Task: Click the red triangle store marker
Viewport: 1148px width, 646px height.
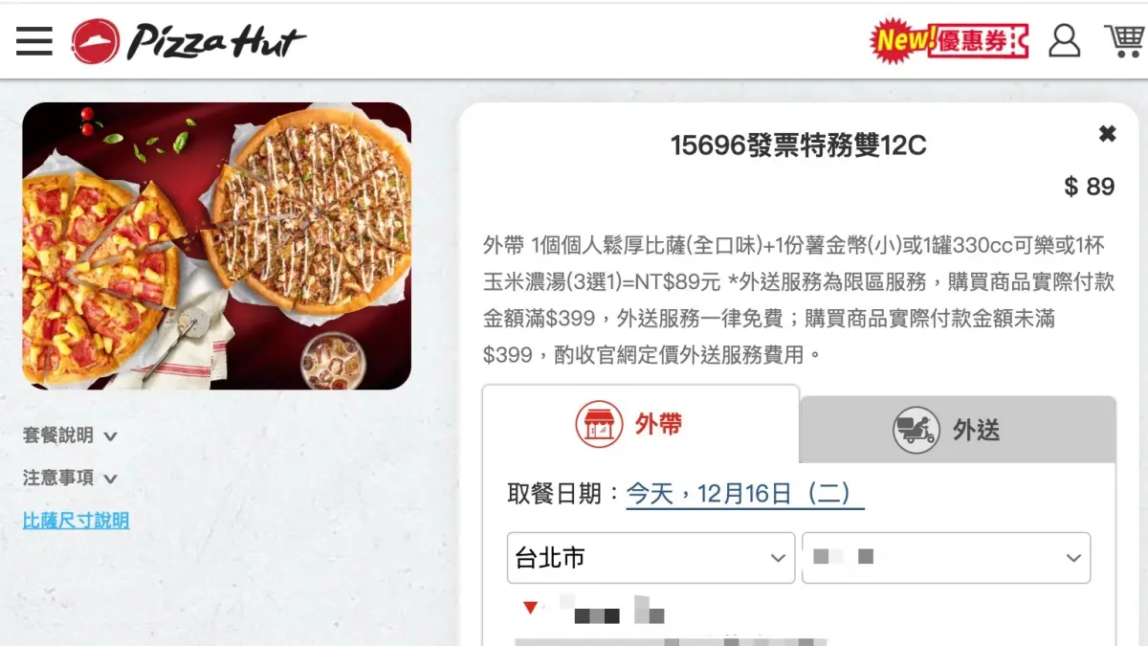Action: pyautogui.click(x=530, y=607)
